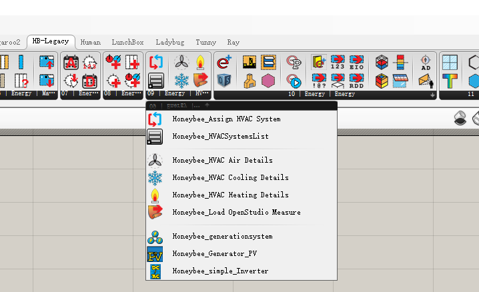The width and height of the screenshot is (479, 292).
Task: Click the pink hexagon icon
Action: pos(268,81)
